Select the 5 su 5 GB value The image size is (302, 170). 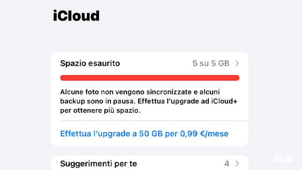[x=211, y=63]
